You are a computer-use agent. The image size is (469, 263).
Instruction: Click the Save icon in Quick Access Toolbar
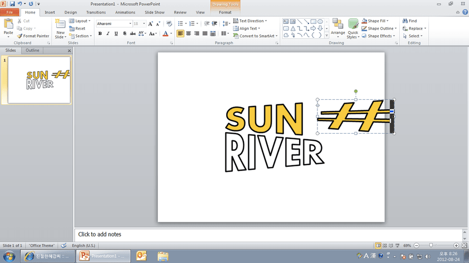tap(13, 4)
